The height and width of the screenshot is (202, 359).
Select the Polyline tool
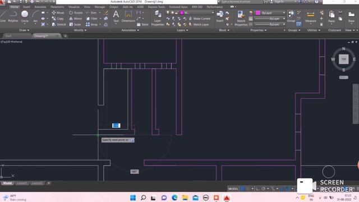[13, 16]
